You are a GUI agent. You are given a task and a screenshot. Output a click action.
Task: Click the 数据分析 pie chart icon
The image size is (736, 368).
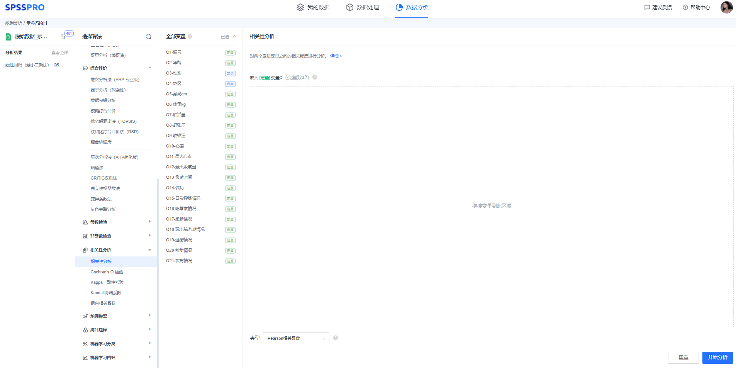(x=399, y=7)
